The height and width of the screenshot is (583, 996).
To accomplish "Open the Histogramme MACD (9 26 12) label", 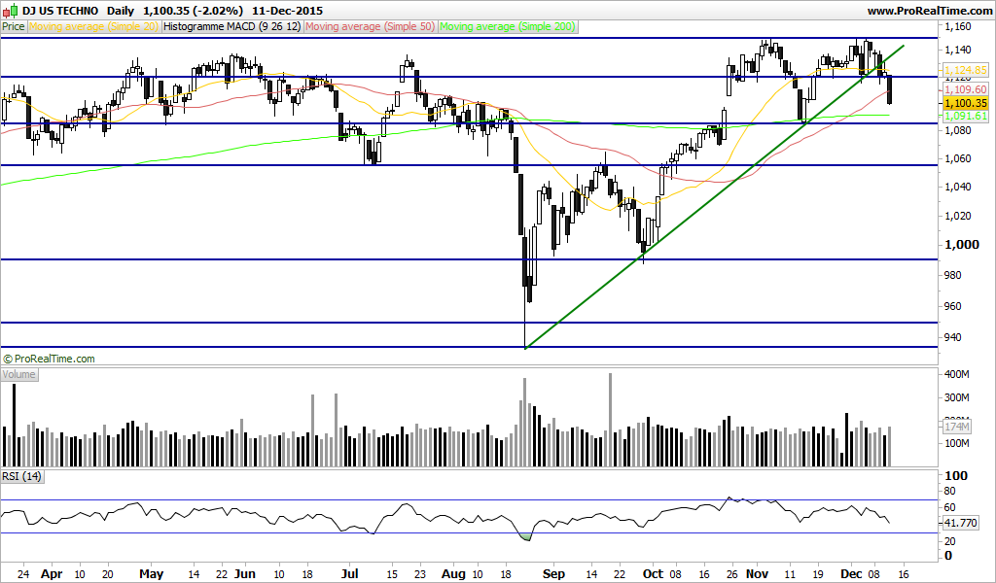I will pyautogui.click(x=232, y=26).
